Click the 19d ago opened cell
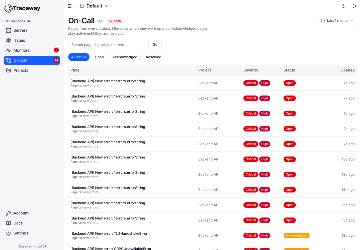The image size is (361, 250). coord(348,235)
